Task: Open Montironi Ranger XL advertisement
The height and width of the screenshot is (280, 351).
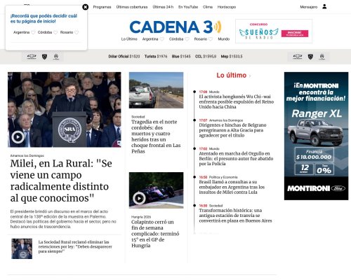Action: tap(316, 136)
